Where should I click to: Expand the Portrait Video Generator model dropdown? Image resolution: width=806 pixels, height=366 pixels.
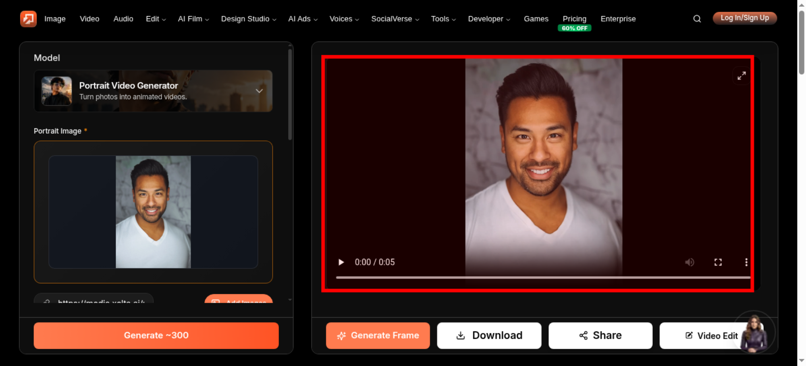[x=153, y=91]
